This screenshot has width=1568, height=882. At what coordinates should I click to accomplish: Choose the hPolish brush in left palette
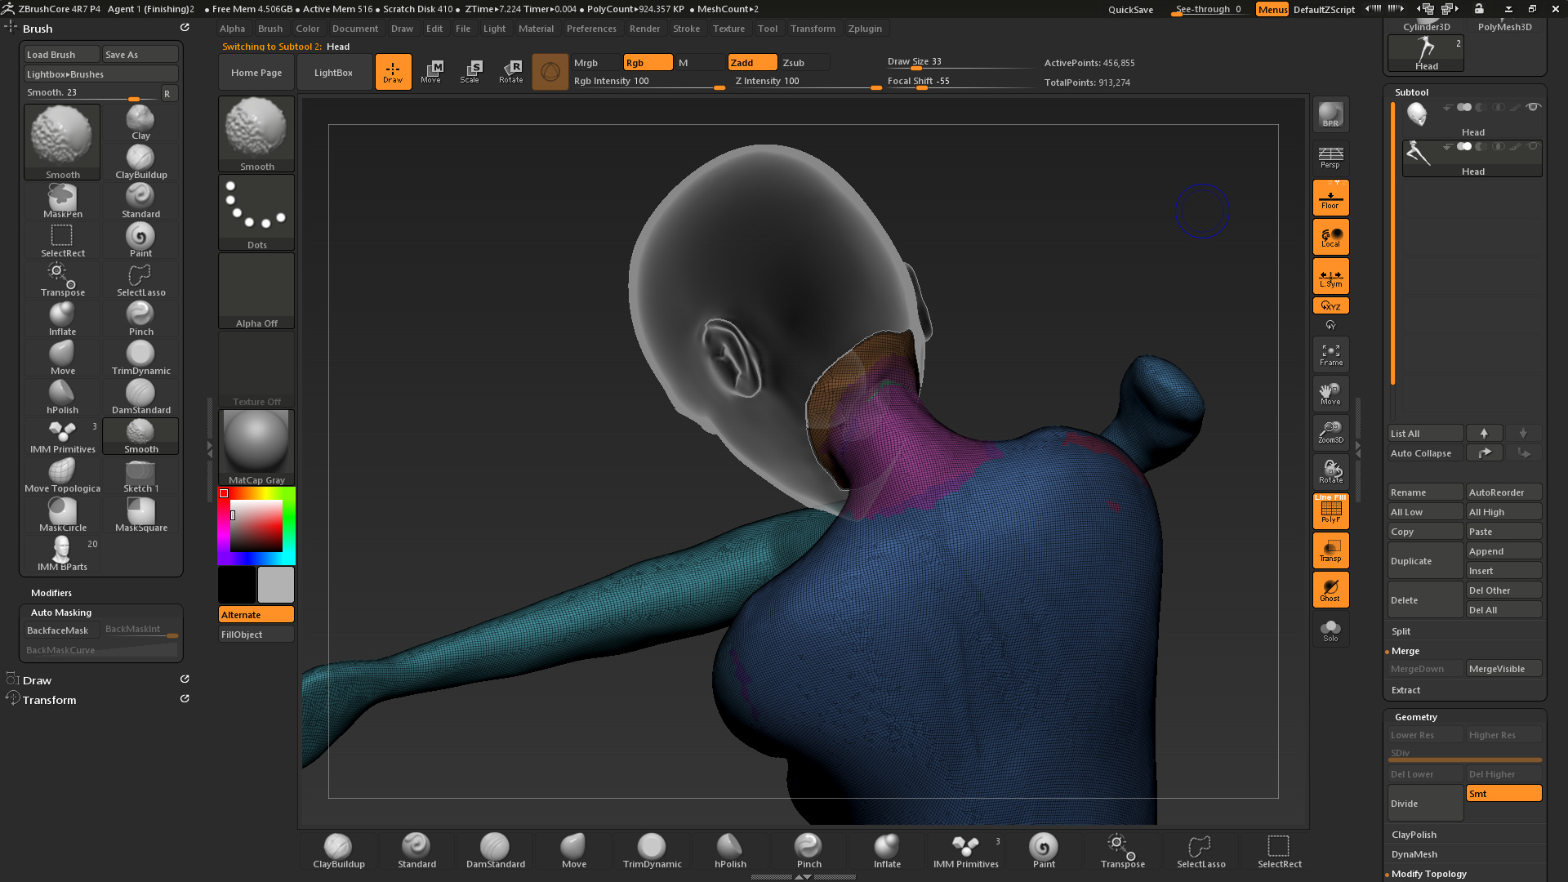62,397
